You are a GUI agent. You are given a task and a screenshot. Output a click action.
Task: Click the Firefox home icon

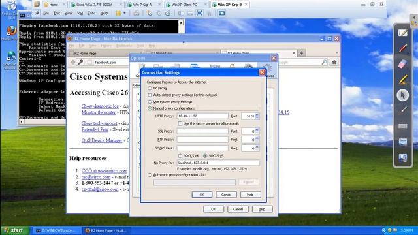[x=334, y=62]
